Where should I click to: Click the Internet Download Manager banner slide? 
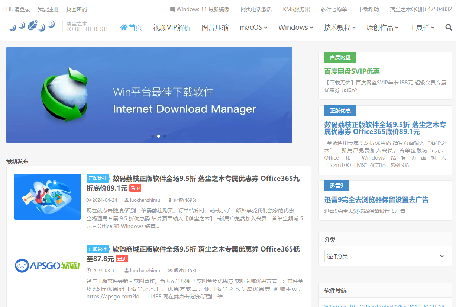click(149, 95)
